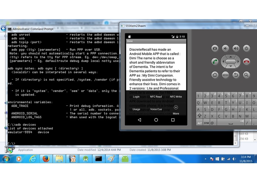This screenshot has width=257, height=182.
Task: Tap Android home navigation circle
Action: click(156, 120)
